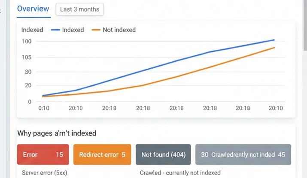307x178 pixels.
Task: Open the Not found (404) tile
Action: (163, 154)
